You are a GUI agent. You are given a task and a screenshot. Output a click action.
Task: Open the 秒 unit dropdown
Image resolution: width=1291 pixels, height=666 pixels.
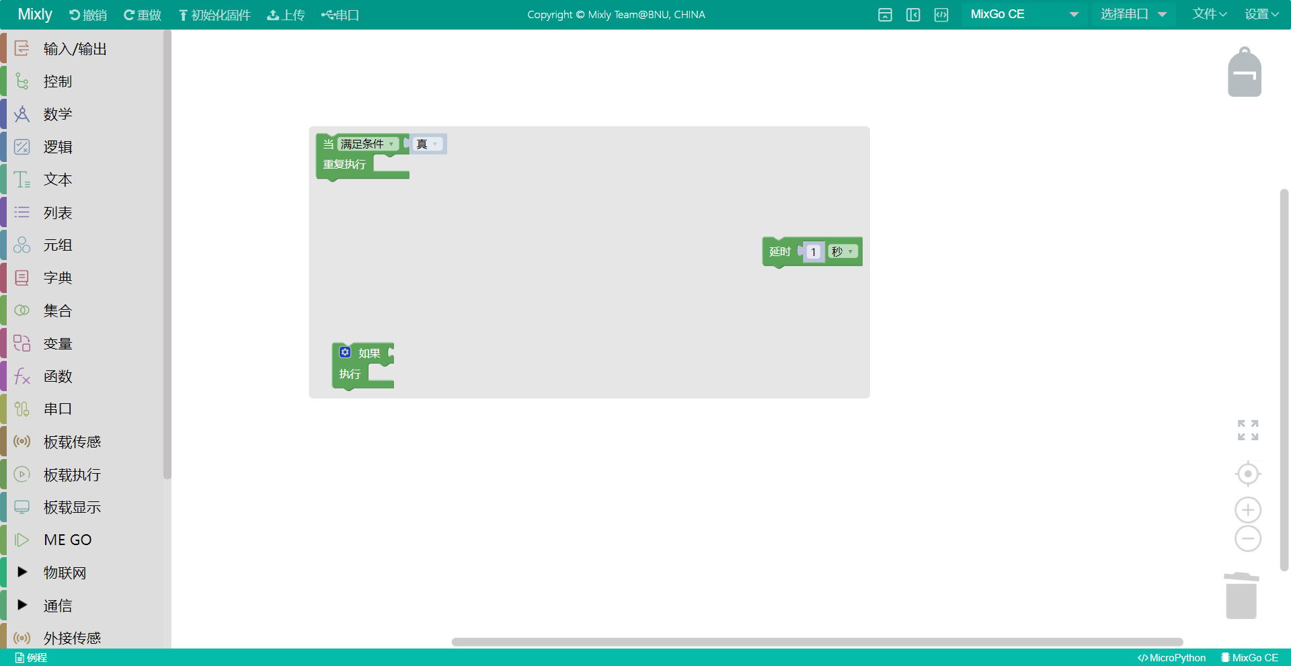(843, 251)
